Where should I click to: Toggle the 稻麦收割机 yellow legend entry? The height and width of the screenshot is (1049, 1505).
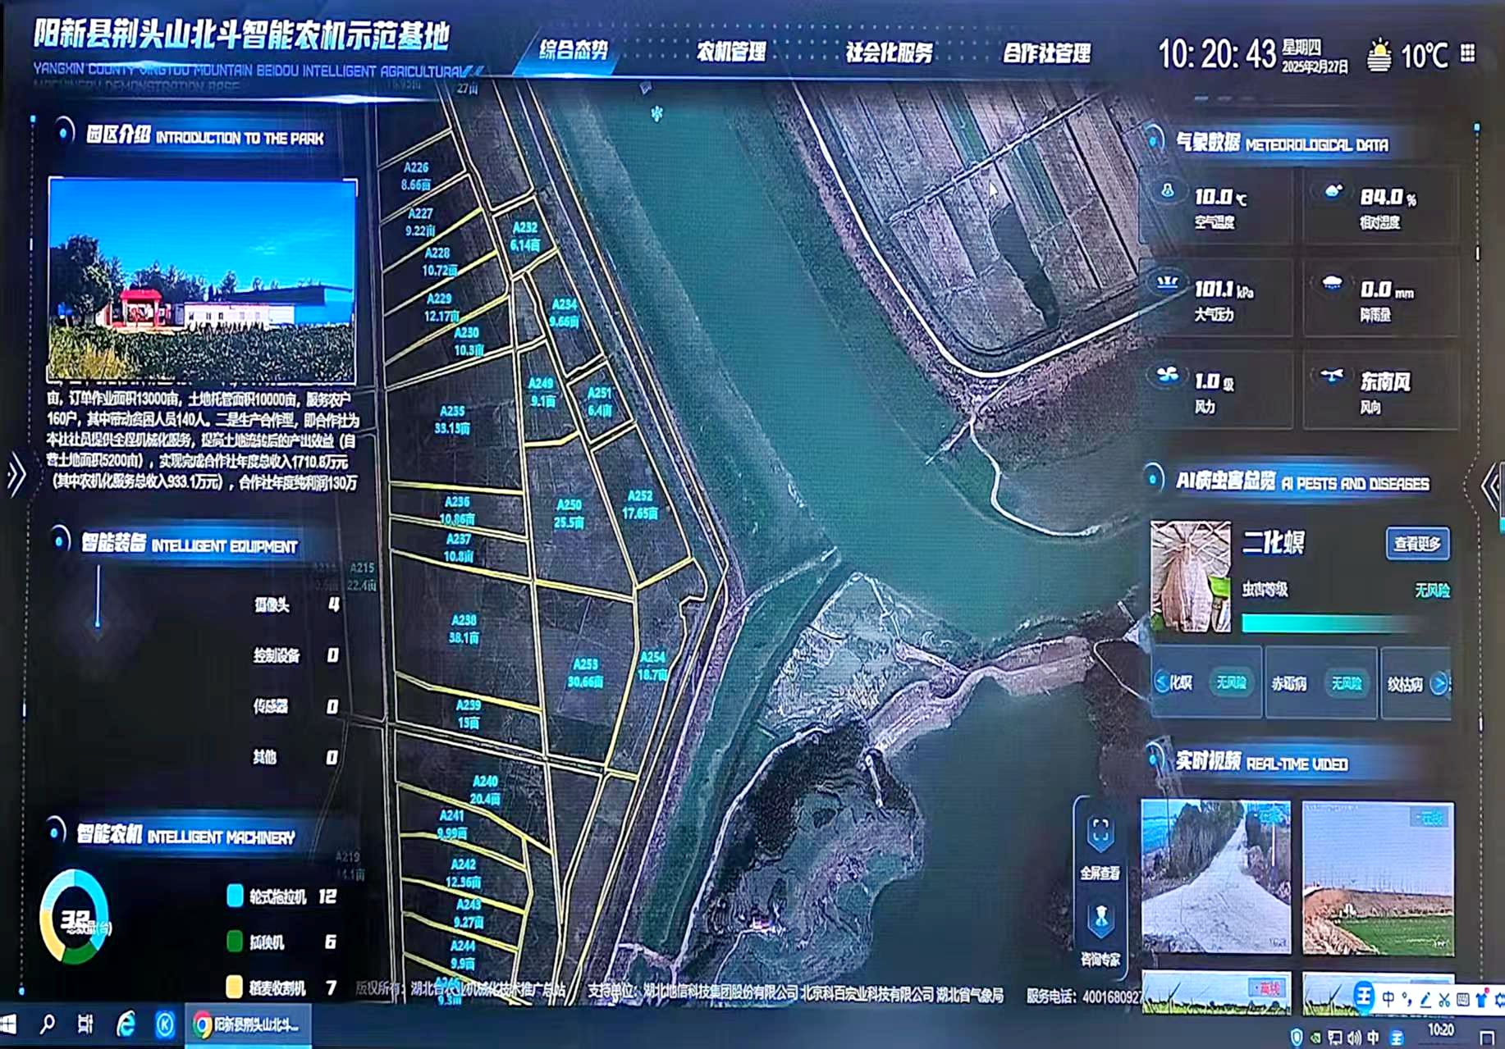click(x=235, y=987)
